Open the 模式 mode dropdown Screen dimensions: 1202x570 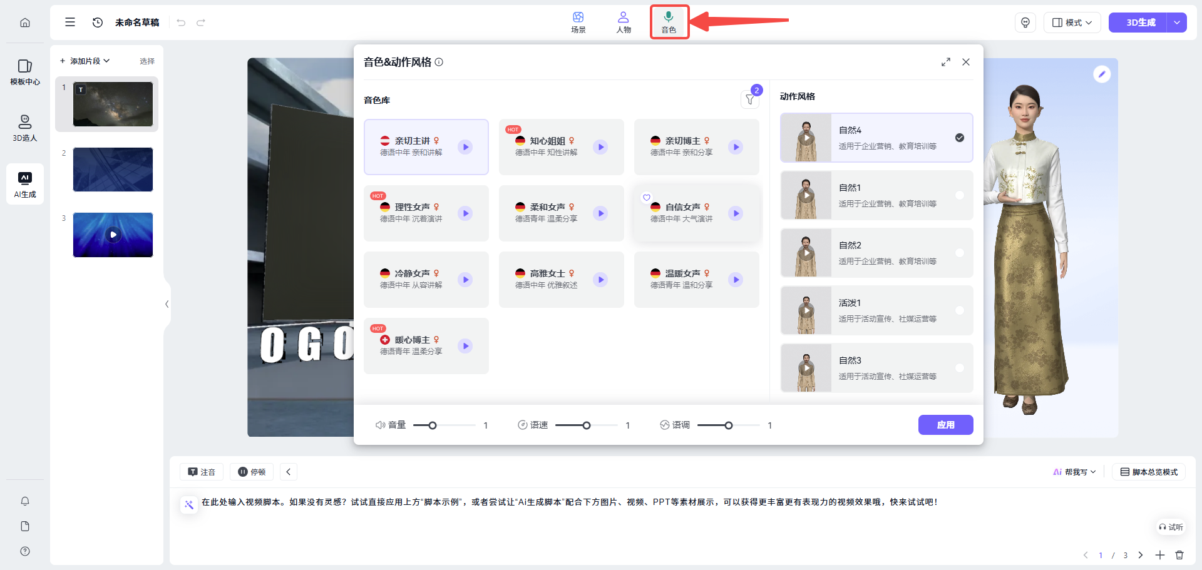1072,23
